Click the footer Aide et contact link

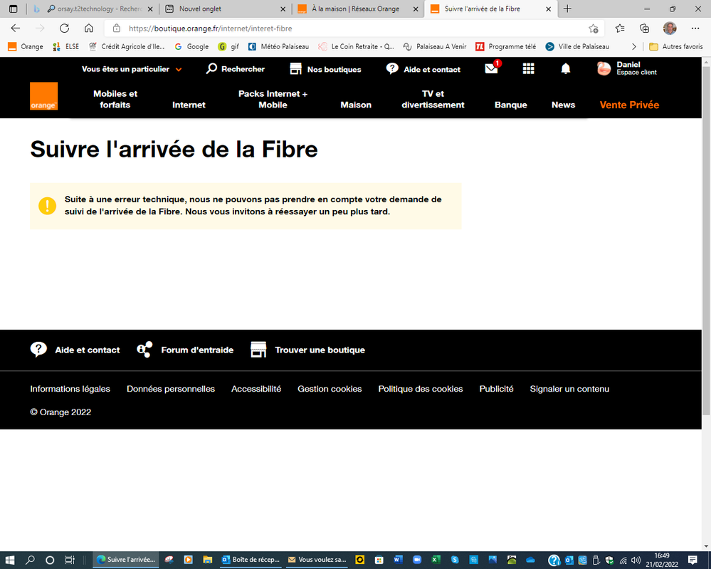(75, 350)
